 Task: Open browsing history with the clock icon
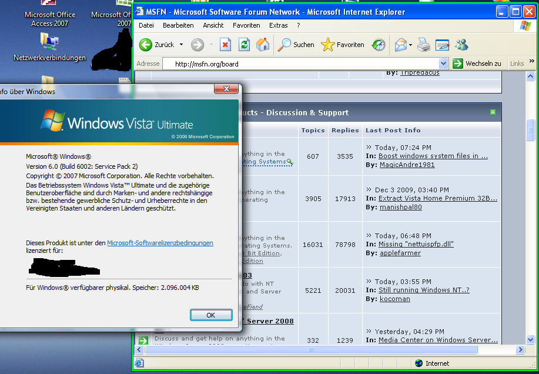click(379, 45)
